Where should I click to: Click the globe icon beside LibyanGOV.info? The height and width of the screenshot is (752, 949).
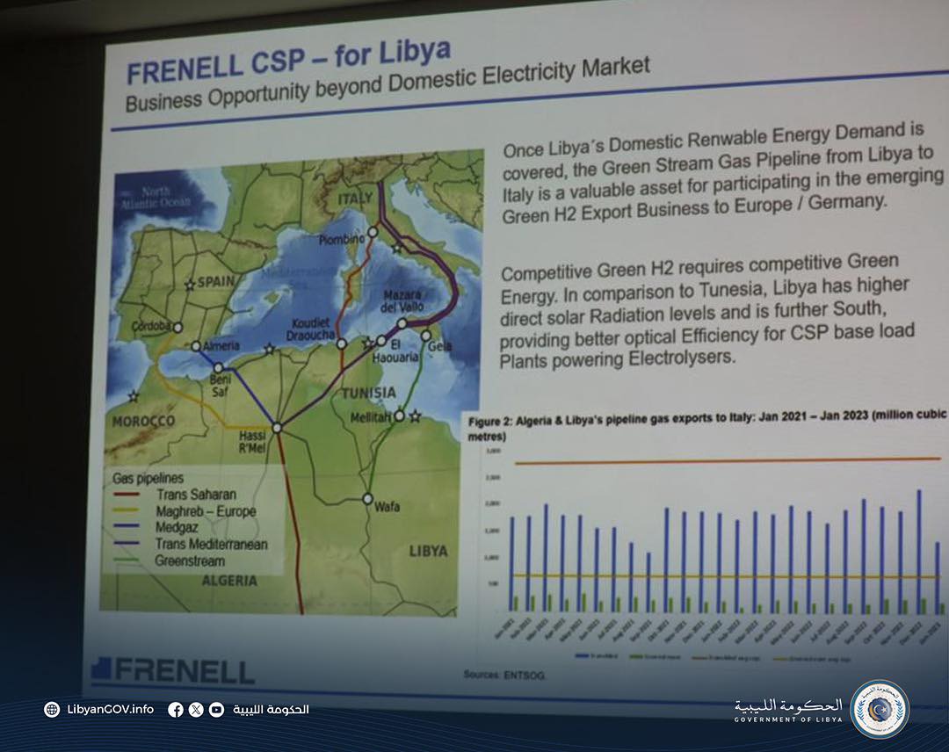[x=52, y=710]
